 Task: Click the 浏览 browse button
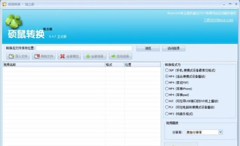[148, 49]
